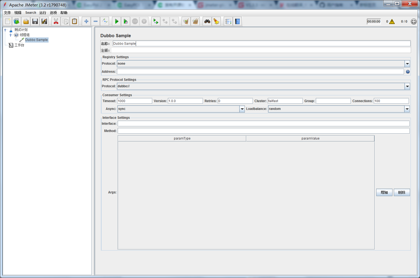Click the Shutdown icon
420x278 pixels.
(x=144, y=21)
